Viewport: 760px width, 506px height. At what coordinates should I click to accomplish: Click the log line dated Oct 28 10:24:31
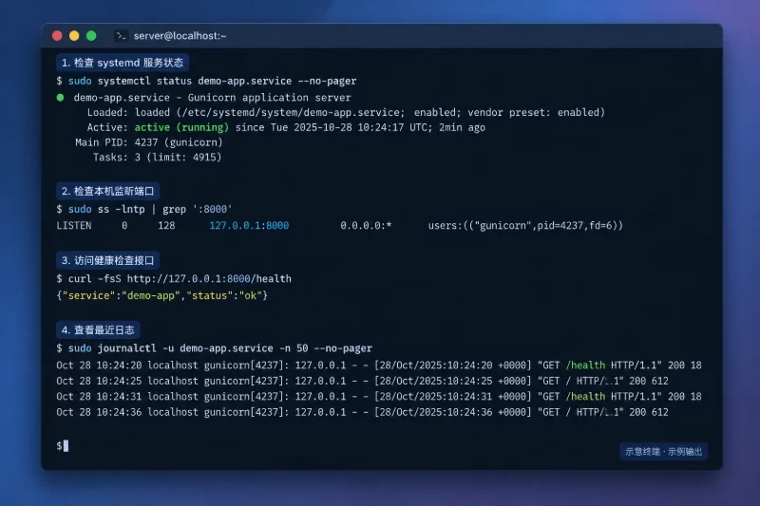(379, 397)
